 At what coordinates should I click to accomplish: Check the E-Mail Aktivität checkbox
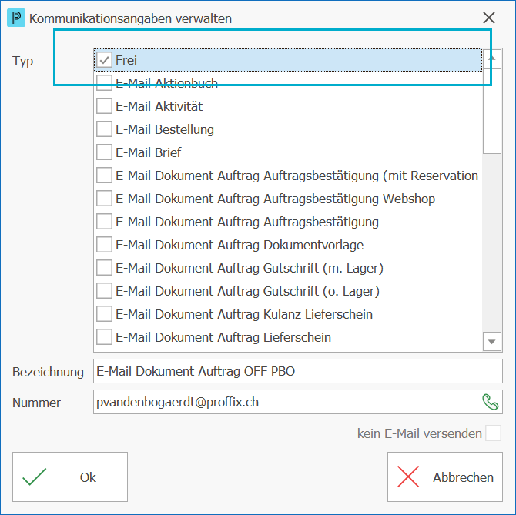[x=104, y=106]
